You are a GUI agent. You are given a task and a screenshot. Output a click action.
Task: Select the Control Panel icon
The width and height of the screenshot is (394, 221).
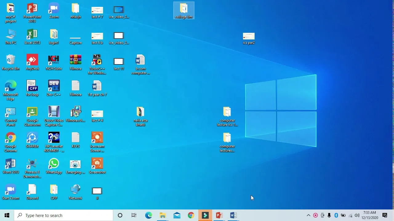tap(10, 117)
